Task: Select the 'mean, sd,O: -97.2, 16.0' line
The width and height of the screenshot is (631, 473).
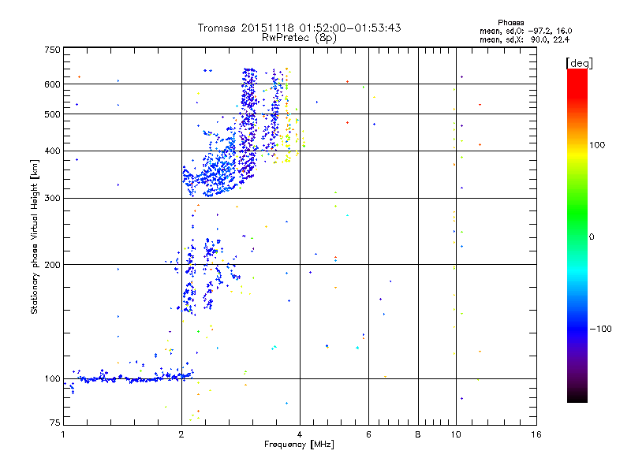Action: pyautogui.click(x=525, y=31)
